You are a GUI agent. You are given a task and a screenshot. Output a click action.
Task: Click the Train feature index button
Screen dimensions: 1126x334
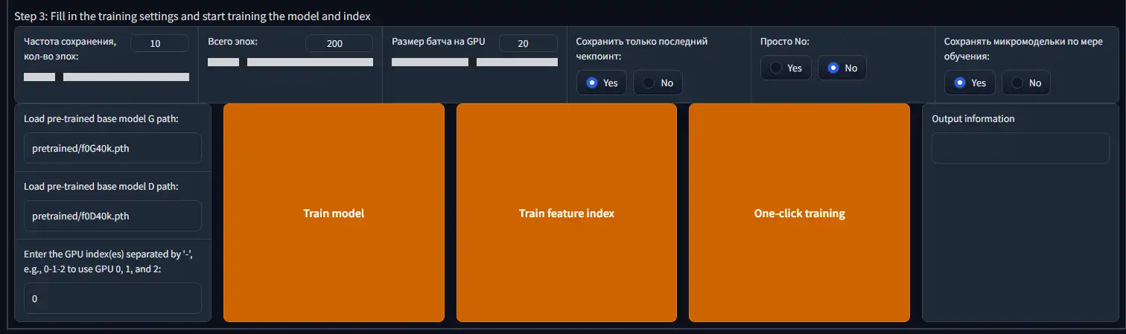coord(567,213)
